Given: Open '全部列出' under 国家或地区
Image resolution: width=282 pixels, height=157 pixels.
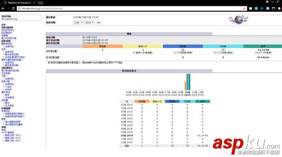Looking at the screenshot, I should pyautogui.click(x=9, y=46).
